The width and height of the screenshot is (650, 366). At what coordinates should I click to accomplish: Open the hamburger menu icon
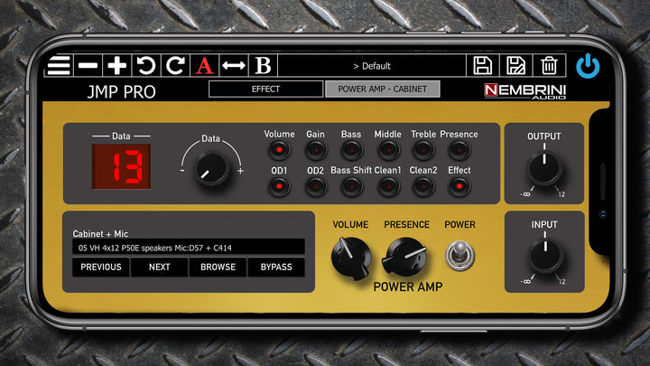pyautogui.click(x=59, y=66)
